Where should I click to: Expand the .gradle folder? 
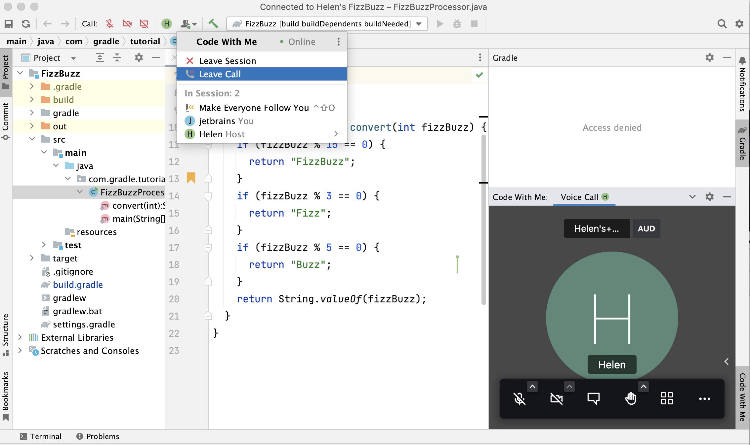click(x=32, y=86)
